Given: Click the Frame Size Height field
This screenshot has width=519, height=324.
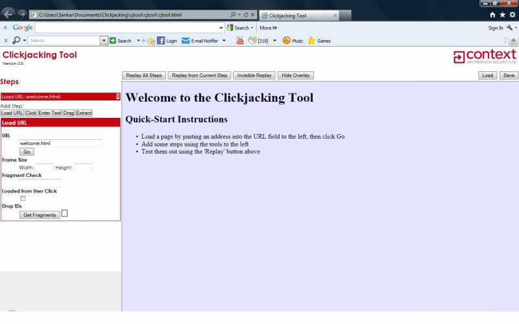Looking at the screenshot, I should tap(83, 167).
